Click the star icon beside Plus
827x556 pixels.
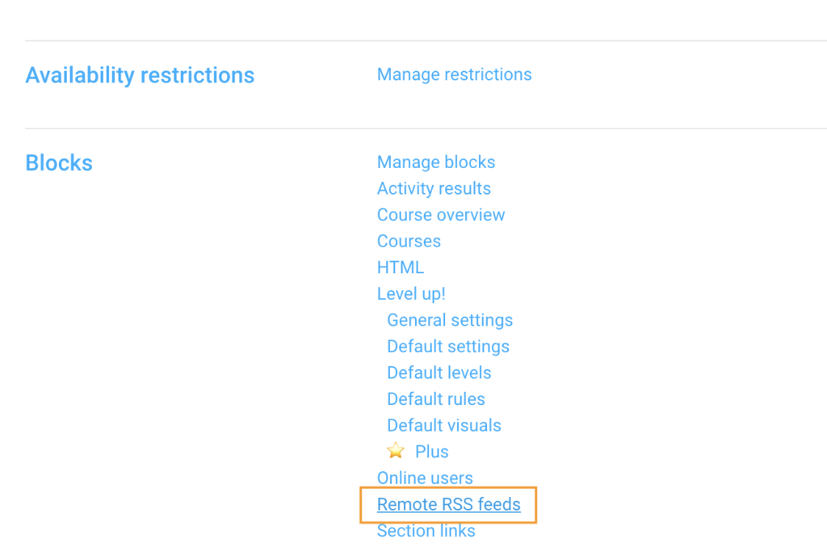tap(395, 451)
